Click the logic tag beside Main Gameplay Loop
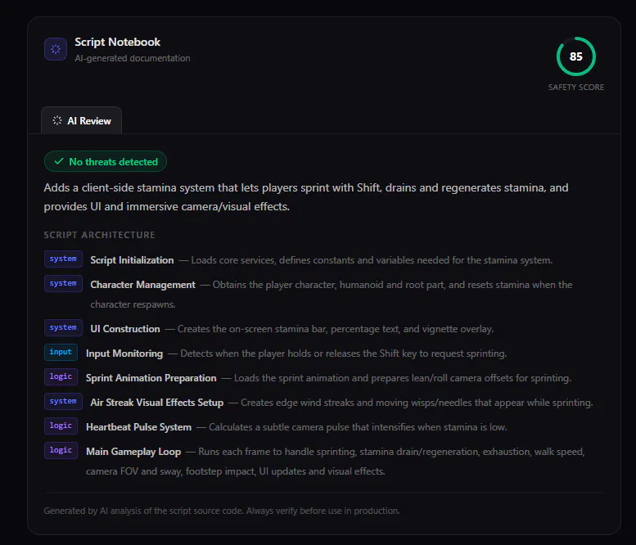The height and width of the screenshot is (545, 636). point(61,451)
